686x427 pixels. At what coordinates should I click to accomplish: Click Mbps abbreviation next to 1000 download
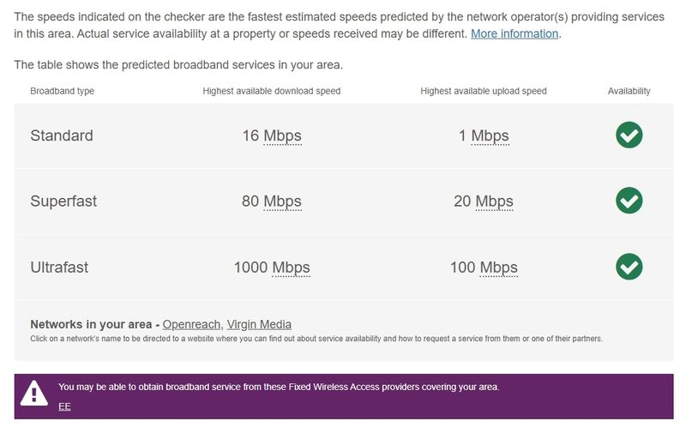click(291, 268)
